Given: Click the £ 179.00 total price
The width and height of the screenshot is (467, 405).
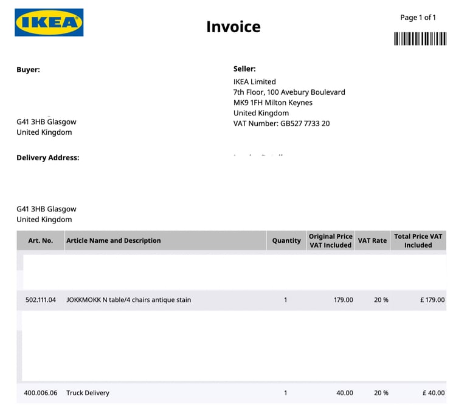Looking at the screenshot, I should tap(432, 300).
